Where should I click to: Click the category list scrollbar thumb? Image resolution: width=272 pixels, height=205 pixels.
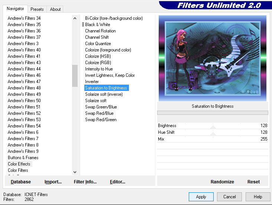point(75,76)
